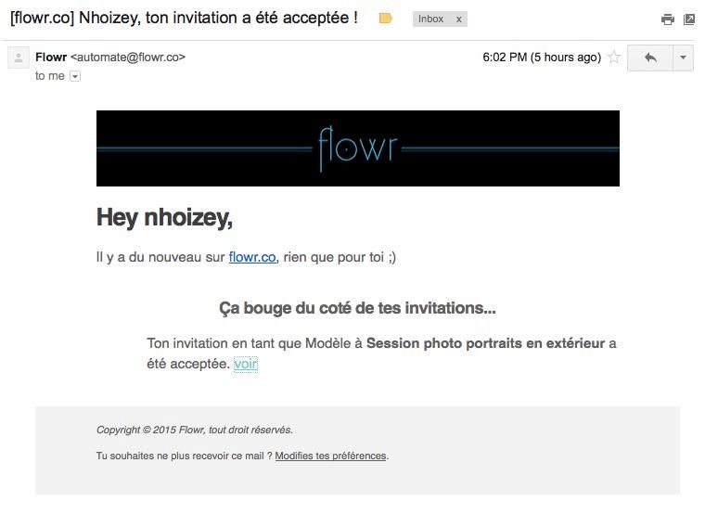The image size is (705, 514).
Task: Print this email with the printer icon
Action: (x=667, y=19)
